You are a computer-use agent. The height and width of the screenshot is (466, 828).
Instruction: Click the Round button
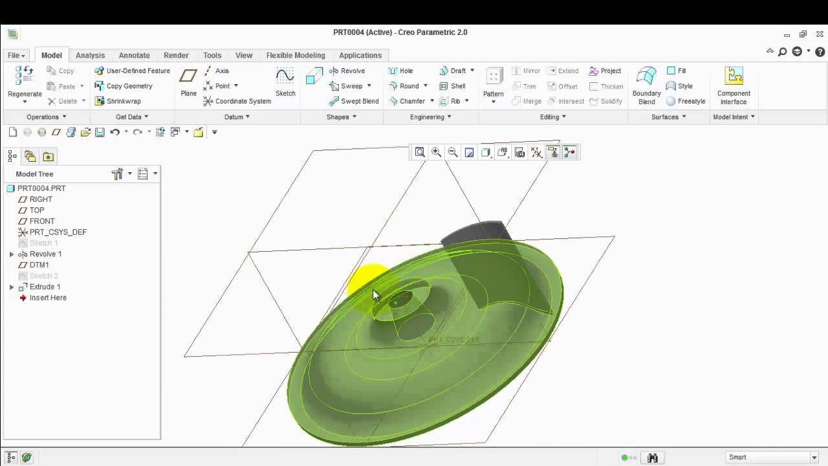tap(404, 86)
